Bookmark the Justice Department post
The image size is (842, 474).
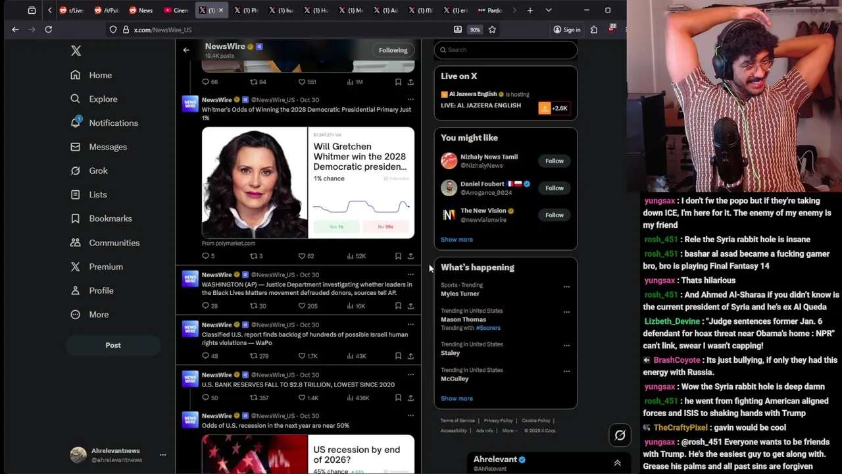398,306
